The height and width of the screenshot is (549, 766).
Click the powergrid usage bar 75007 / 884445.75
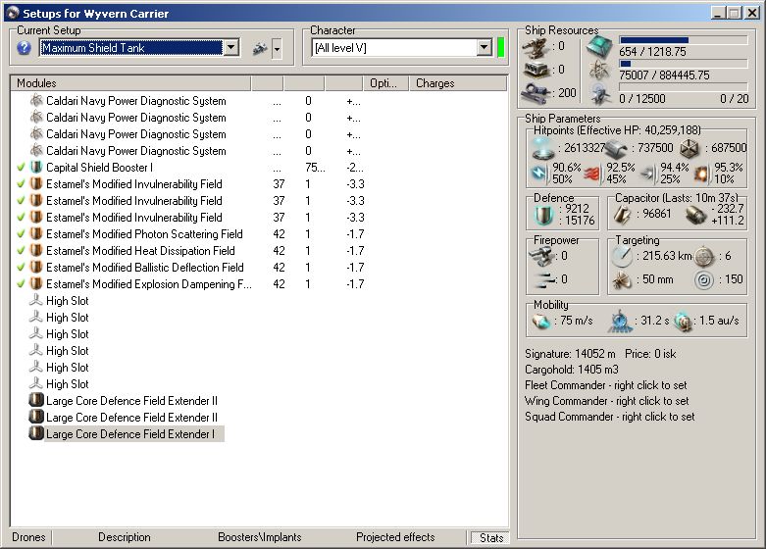coord(683,64)
